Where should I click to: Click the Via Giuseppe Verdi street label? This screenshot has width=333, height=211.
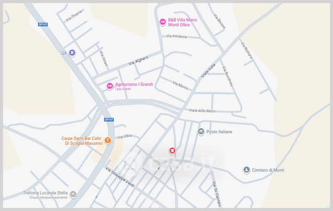[120, 177]
